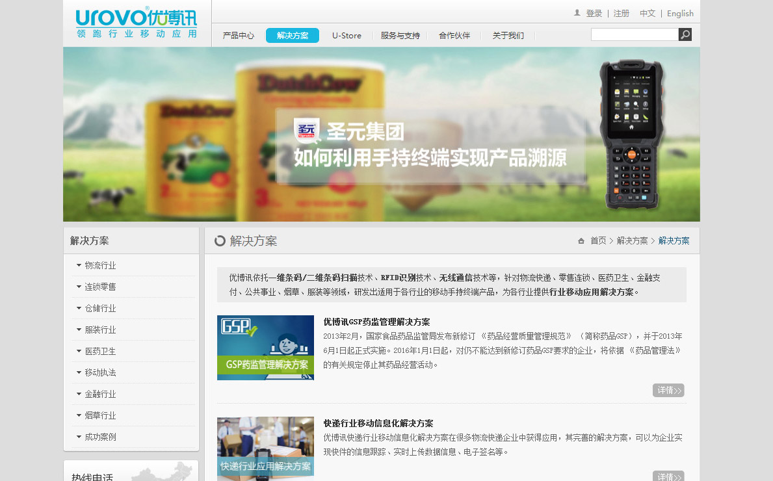Viewport: 773px width, 481px height.
Task: Click the 登录 link
Action: pyautogui.click(x=594, y=13)
